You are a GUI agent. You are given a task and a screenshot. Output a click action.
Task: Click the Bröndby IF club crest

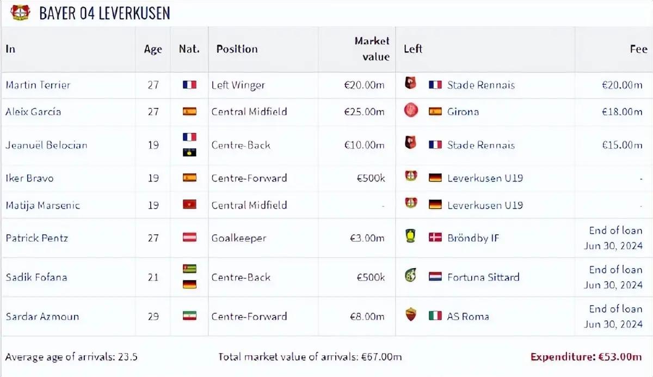(x=411, y=237)
